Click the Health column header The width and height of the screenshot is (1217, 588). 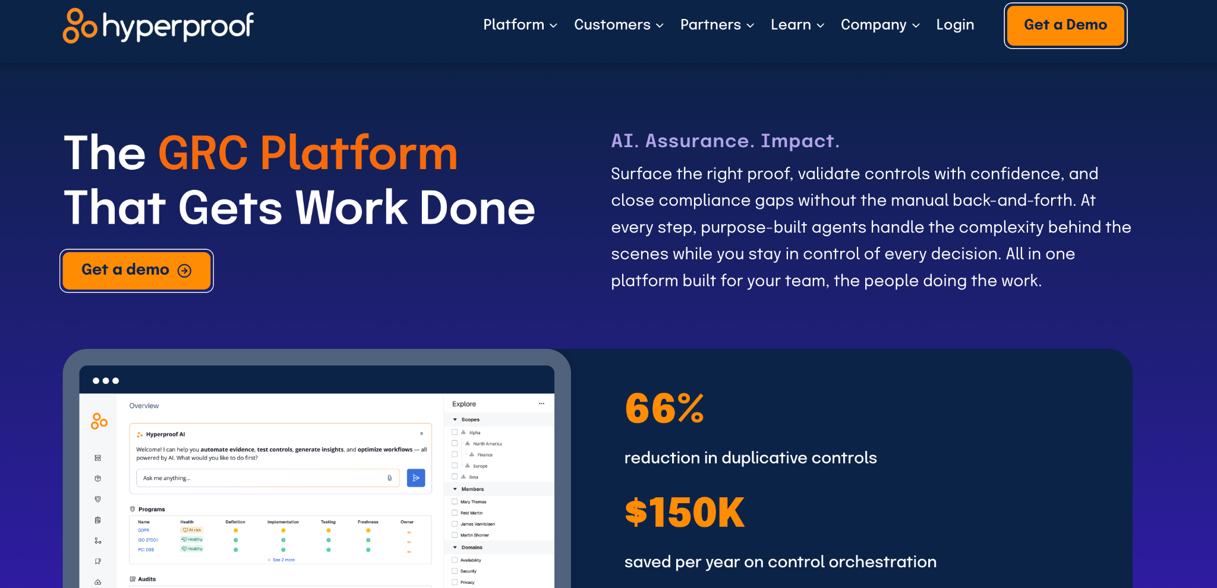(x=187, y=522)
